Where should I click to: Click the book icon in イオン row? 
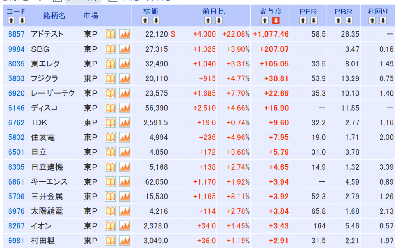point(110,226)
